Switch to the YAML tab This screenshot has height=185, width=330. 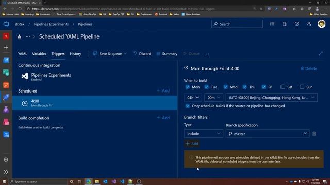pyautogui.click(x=22, y=54)
